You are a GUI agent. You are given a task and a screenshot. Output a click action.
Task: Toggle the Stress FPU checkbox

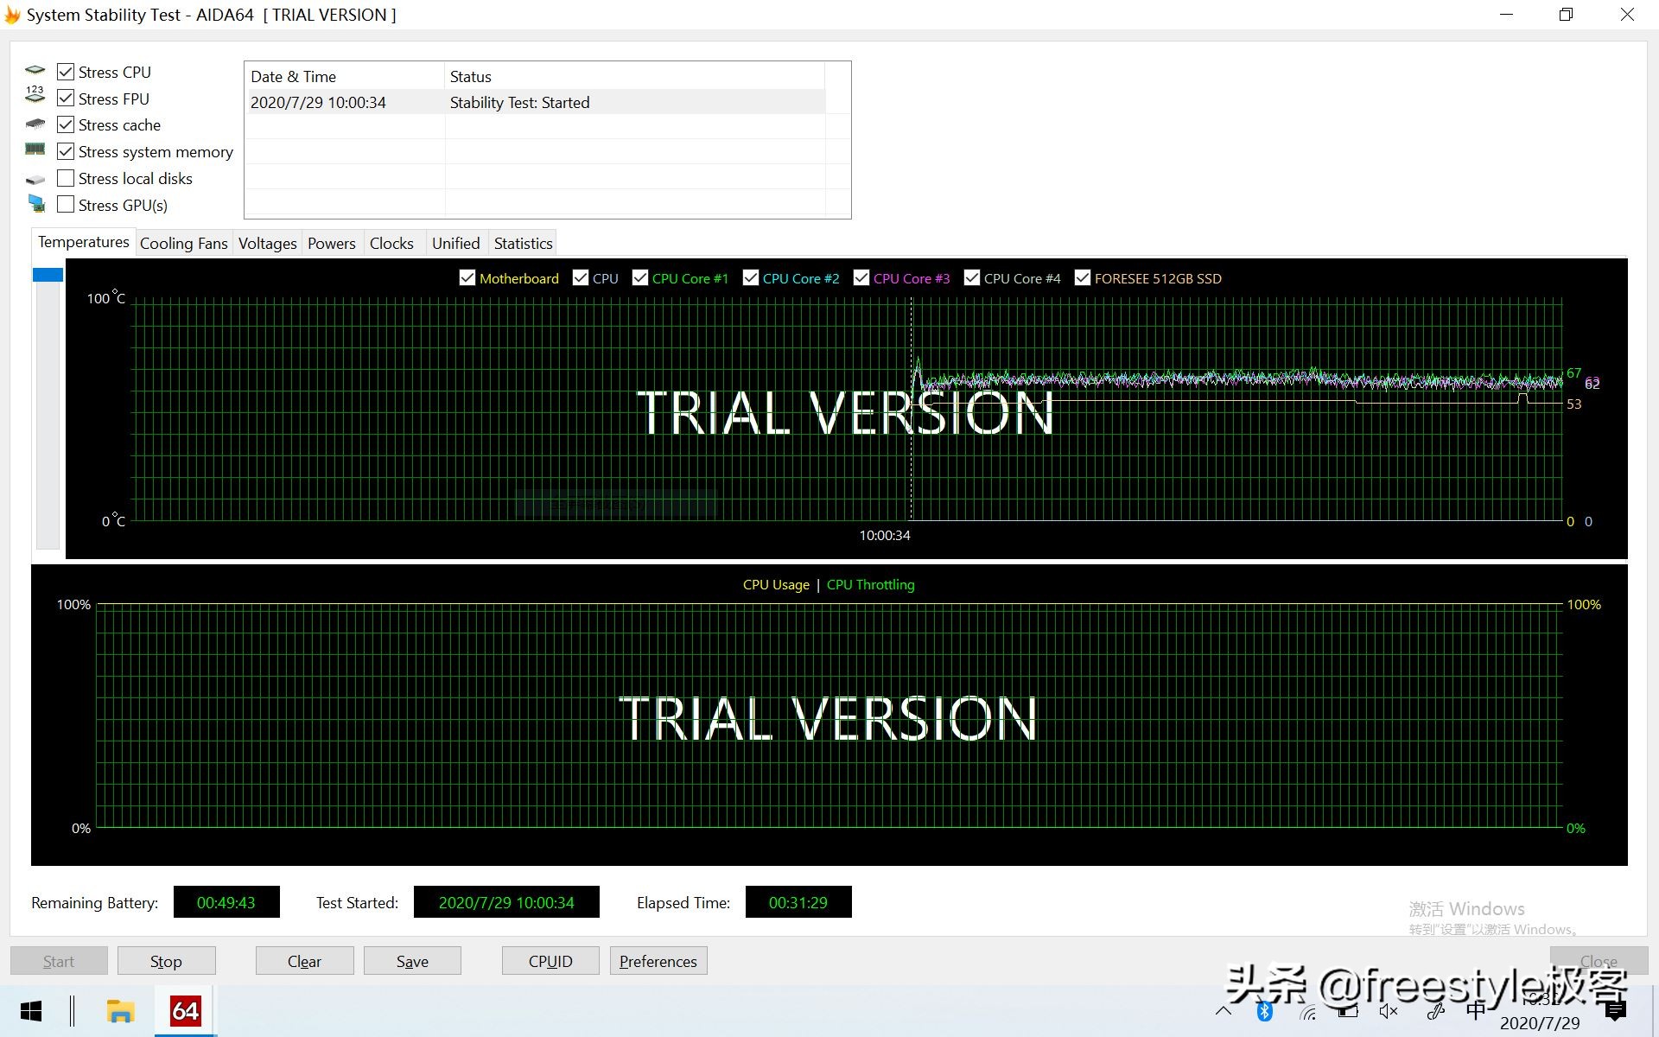pos(65,98)
